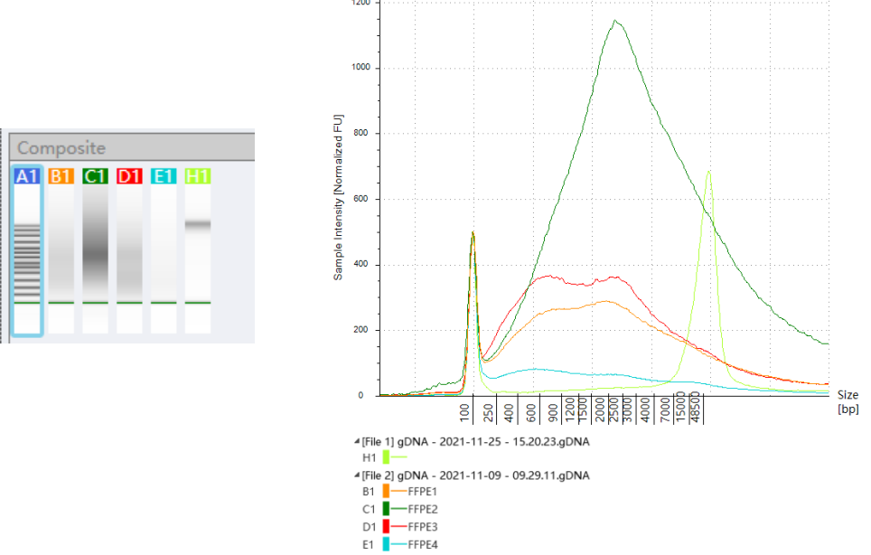Viewport: 871px width, 555px height.
Task: Select lane C1 in Composite gel
Action: [95, 251]
